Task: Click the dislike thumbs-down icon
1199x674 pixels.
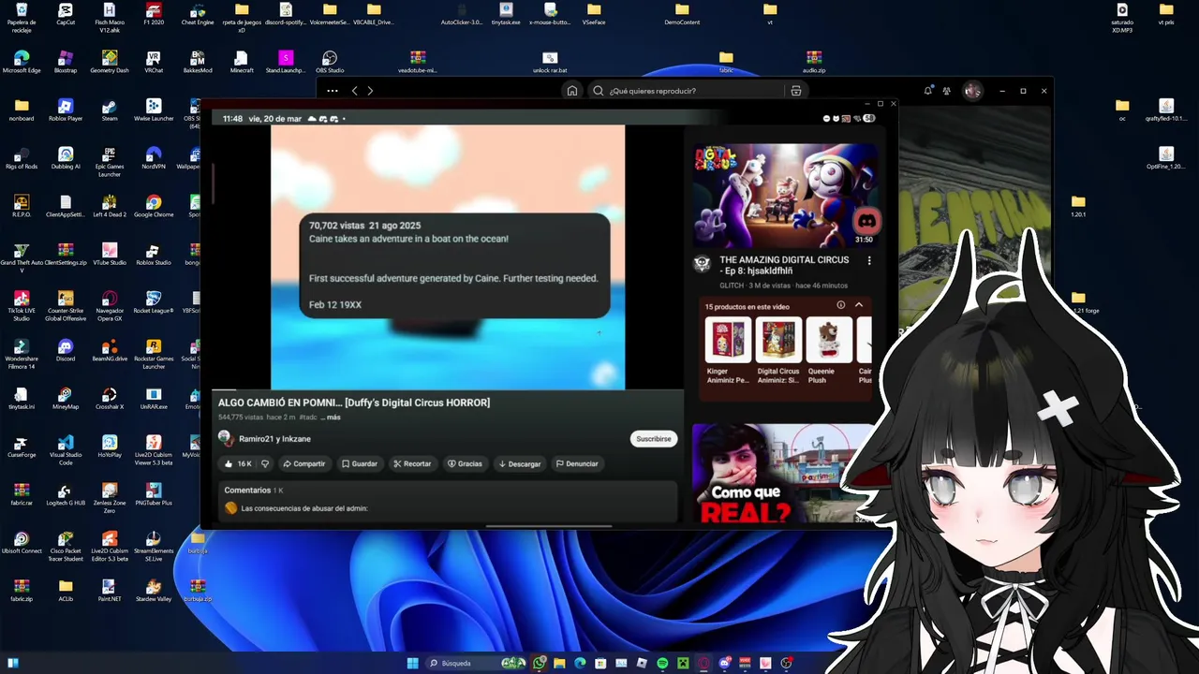Action: tap(265, 463)
